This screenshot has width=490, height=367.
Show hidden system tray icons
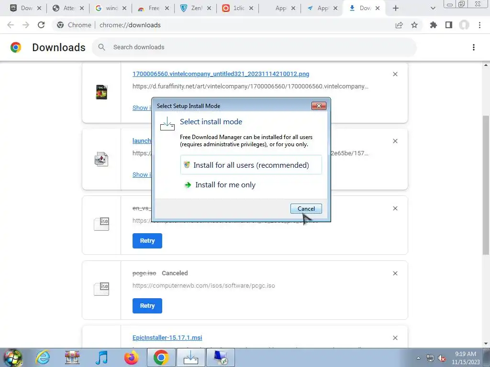418,358
